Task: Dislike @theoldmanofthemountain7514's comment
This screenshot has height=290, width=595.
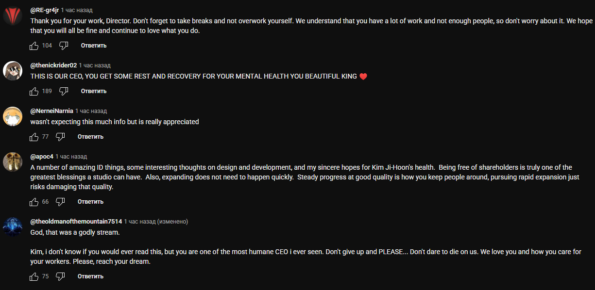Action: pos(60,276)
